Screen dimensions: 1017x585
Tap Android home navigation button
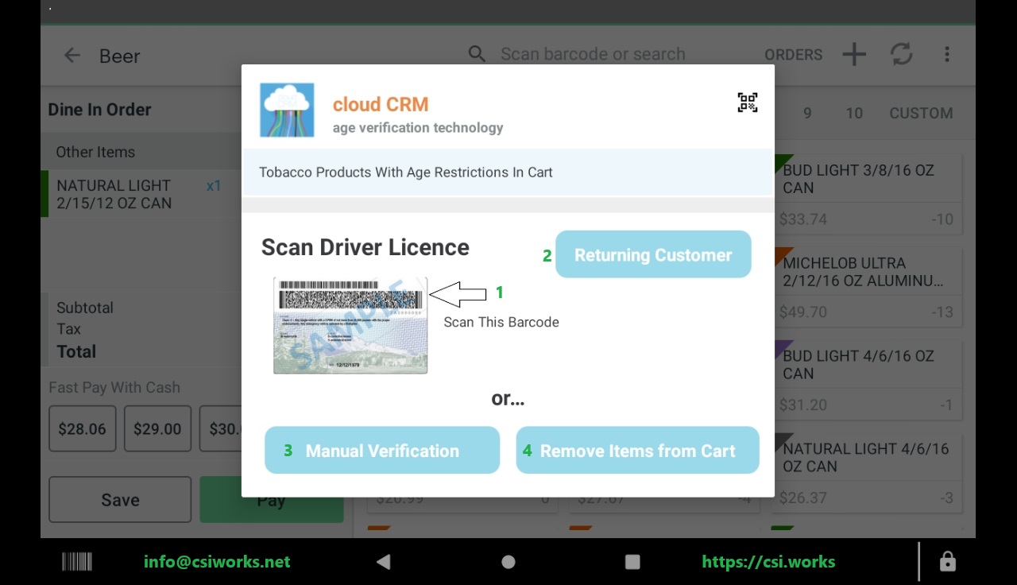[508, 562]
